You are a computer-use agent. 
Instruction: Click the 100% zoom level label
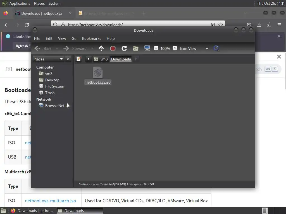point(165,48)
